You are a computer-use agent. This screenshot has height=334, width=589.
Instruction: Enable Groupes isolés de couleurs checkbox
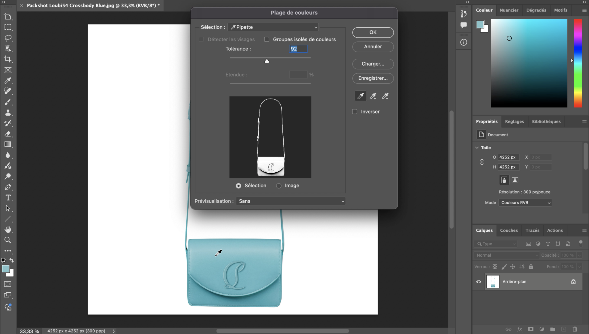(267, 39)
